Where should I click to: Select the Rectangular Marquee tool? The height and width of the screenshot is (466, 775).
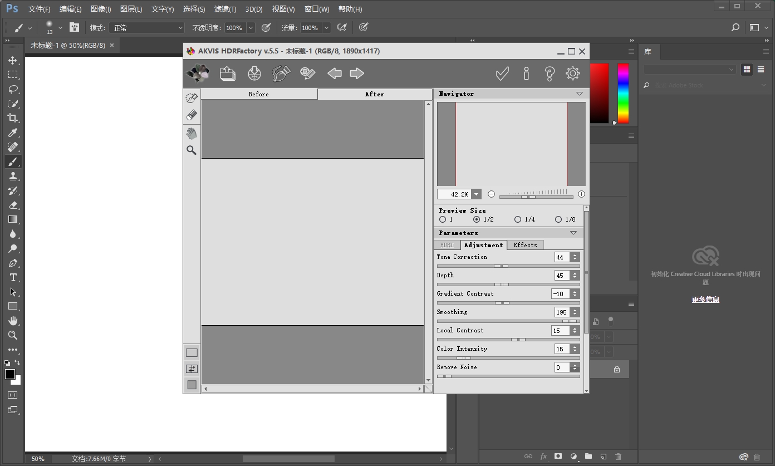click(x=13, y=75)
